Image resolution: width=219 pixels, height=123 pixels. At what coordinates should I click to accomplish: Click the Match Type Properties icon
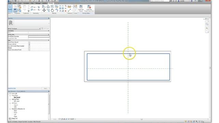pos(28,11)
